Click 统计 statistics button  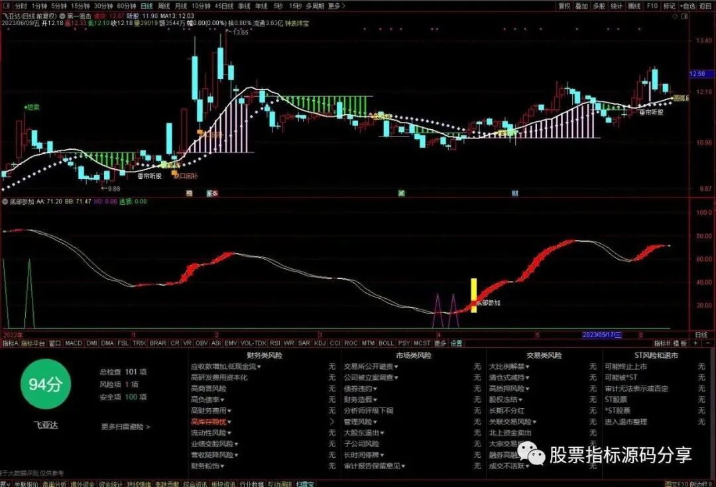tap(617, 6)
